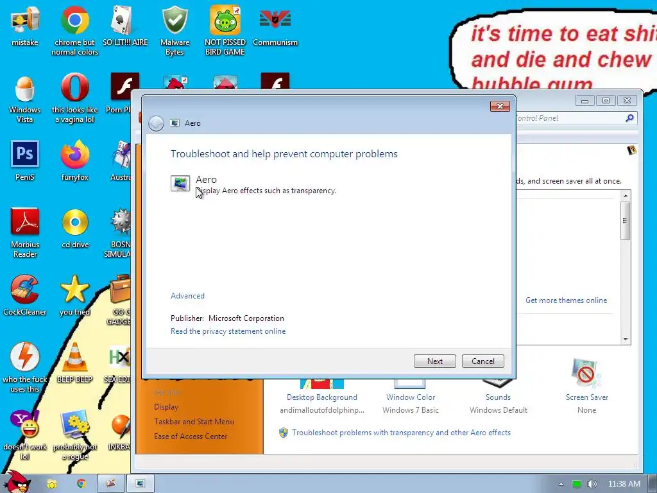Read the privacy statement online
Viewport: 657px width, 493px height.
coord(228,331)
